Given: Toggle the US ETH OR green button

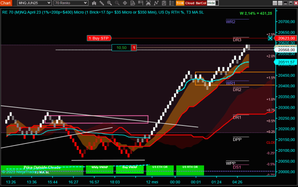Looking at the screenshot, I should click(x=160, y=170).
